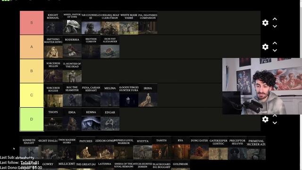
Task: Pick Rya from unranked pool
Action: (x=180, y=148)
